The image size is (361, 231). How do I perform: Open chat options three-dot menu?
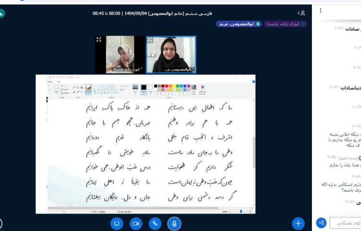pos(321,11)
